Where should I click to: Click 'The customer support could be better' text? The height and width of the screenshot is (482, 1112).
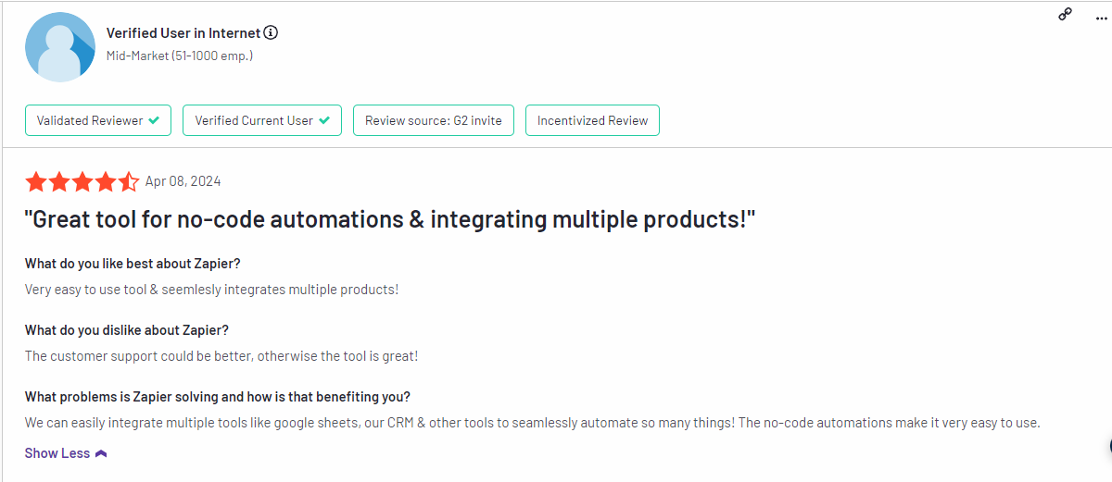[x=221, y=356]
